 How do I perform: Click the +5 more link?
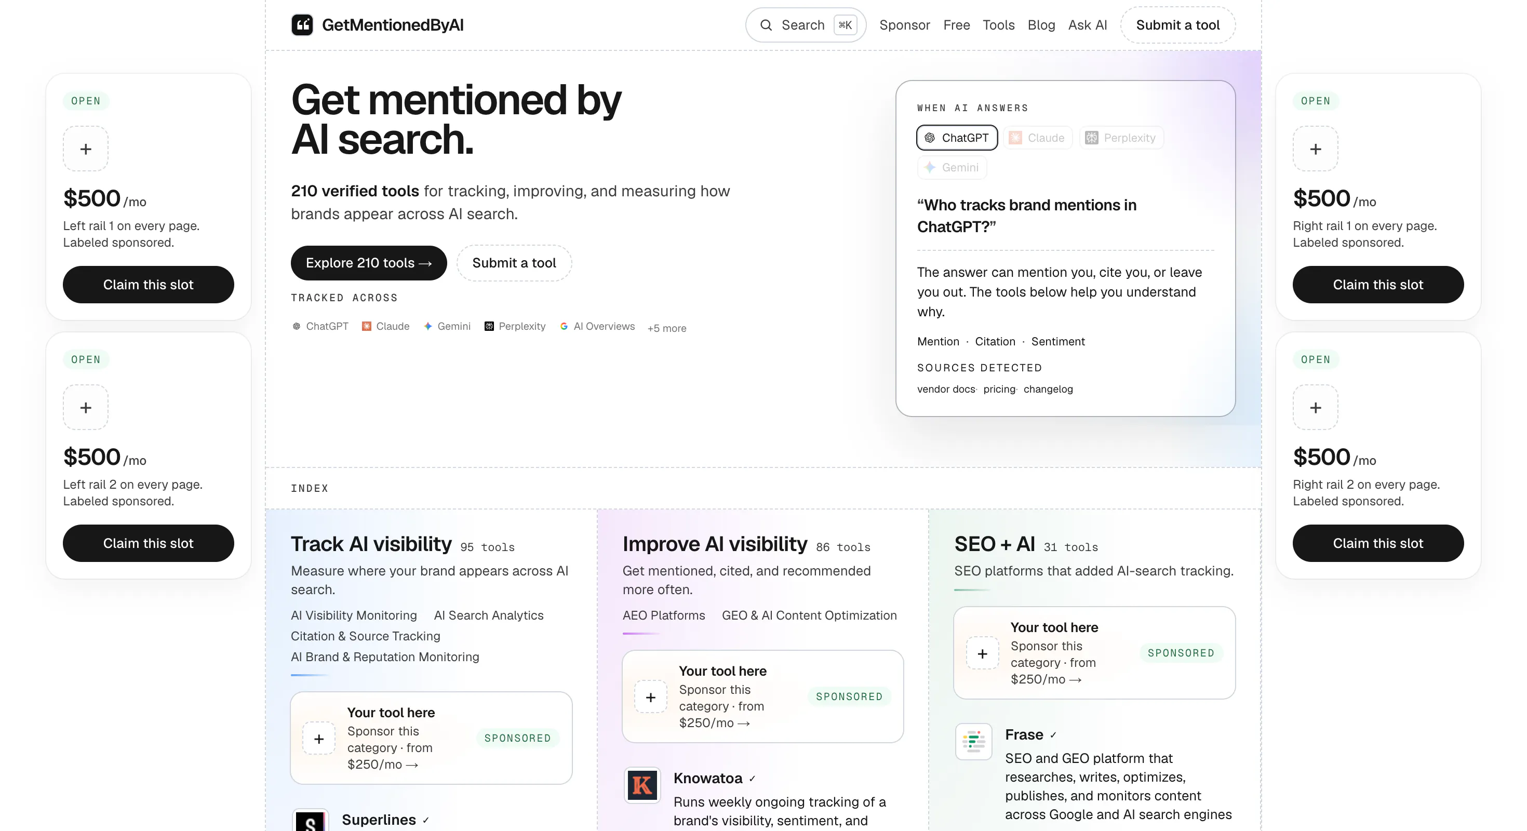click(x=666, y=328)
